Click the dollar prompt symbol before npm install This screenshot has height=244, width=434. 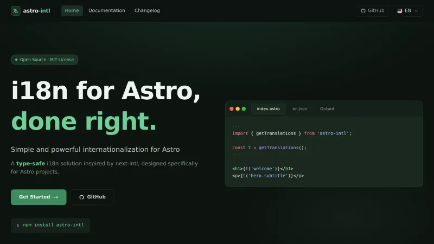17,225
